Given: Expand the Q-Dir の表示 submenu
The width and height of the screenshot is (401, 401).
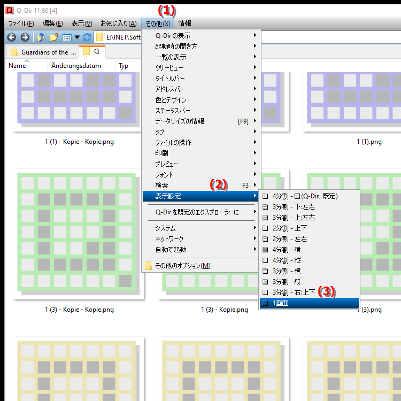Looking at the screenshot, I should pos(201,35).
